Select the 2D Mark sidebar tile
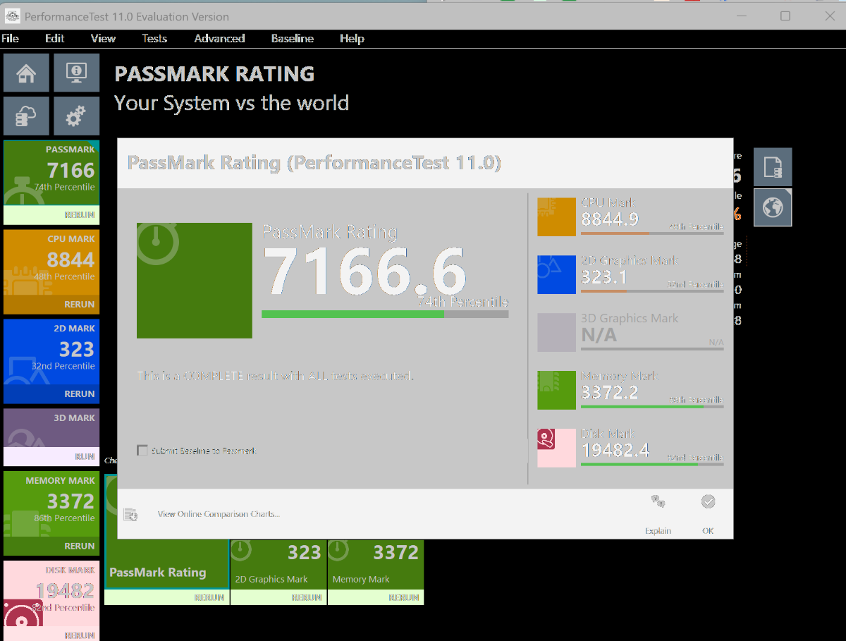This screenshot has height=641, width=846. tap(51, 352)
